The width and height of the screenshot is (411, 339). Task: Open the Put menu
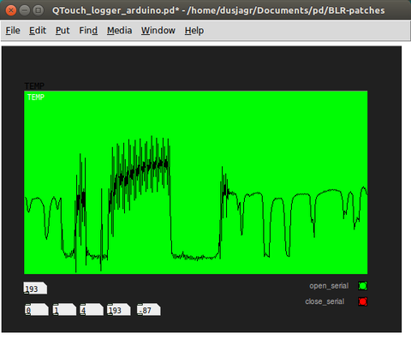pos(63,30)
